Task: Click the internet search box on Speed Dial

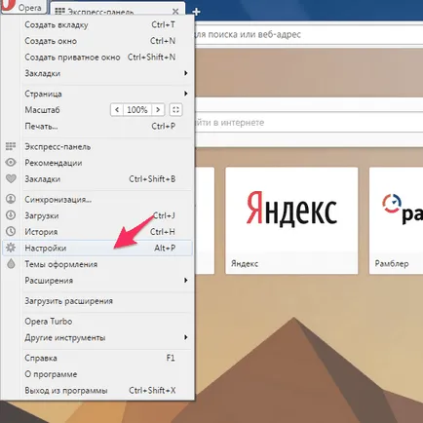Action: (x=309, y=123)
